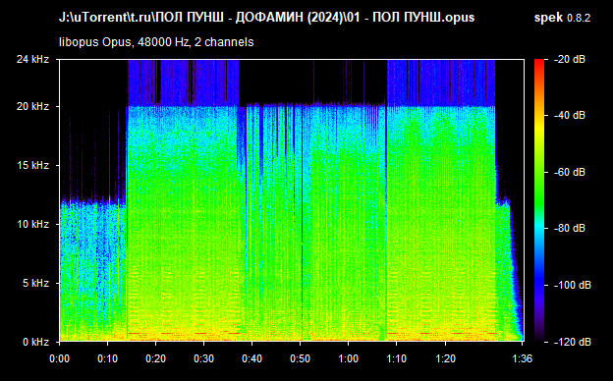Click the 1:10 time axis marker
The height and width of the screenshot is (381, 613).
pos(397,358)
